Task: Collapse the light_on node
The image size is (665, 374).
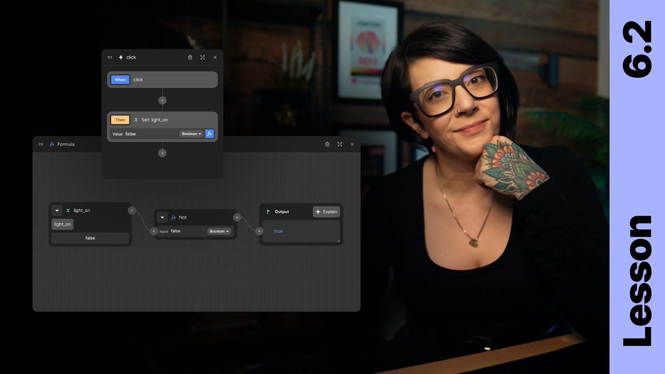Action: pos(57,210)
